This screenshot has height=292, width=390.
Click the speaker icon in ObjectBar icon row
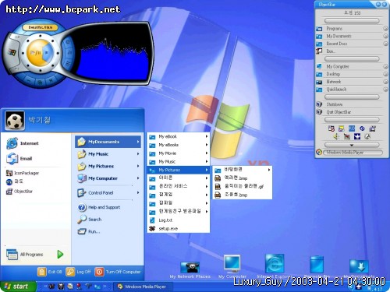(336, 136)
